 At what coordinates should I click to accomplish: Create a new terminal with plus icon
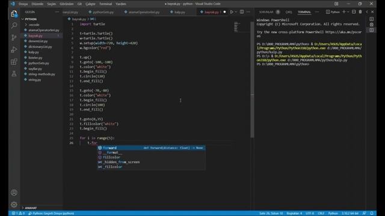click(343, 12)
